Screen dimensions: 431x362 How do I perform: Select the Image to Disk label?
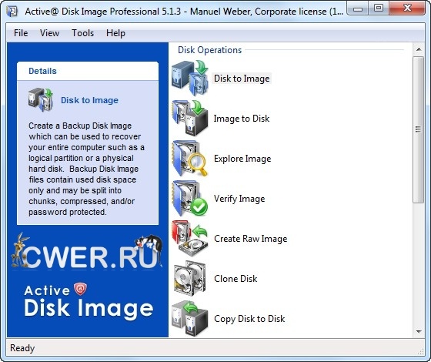tap(242, 119)
